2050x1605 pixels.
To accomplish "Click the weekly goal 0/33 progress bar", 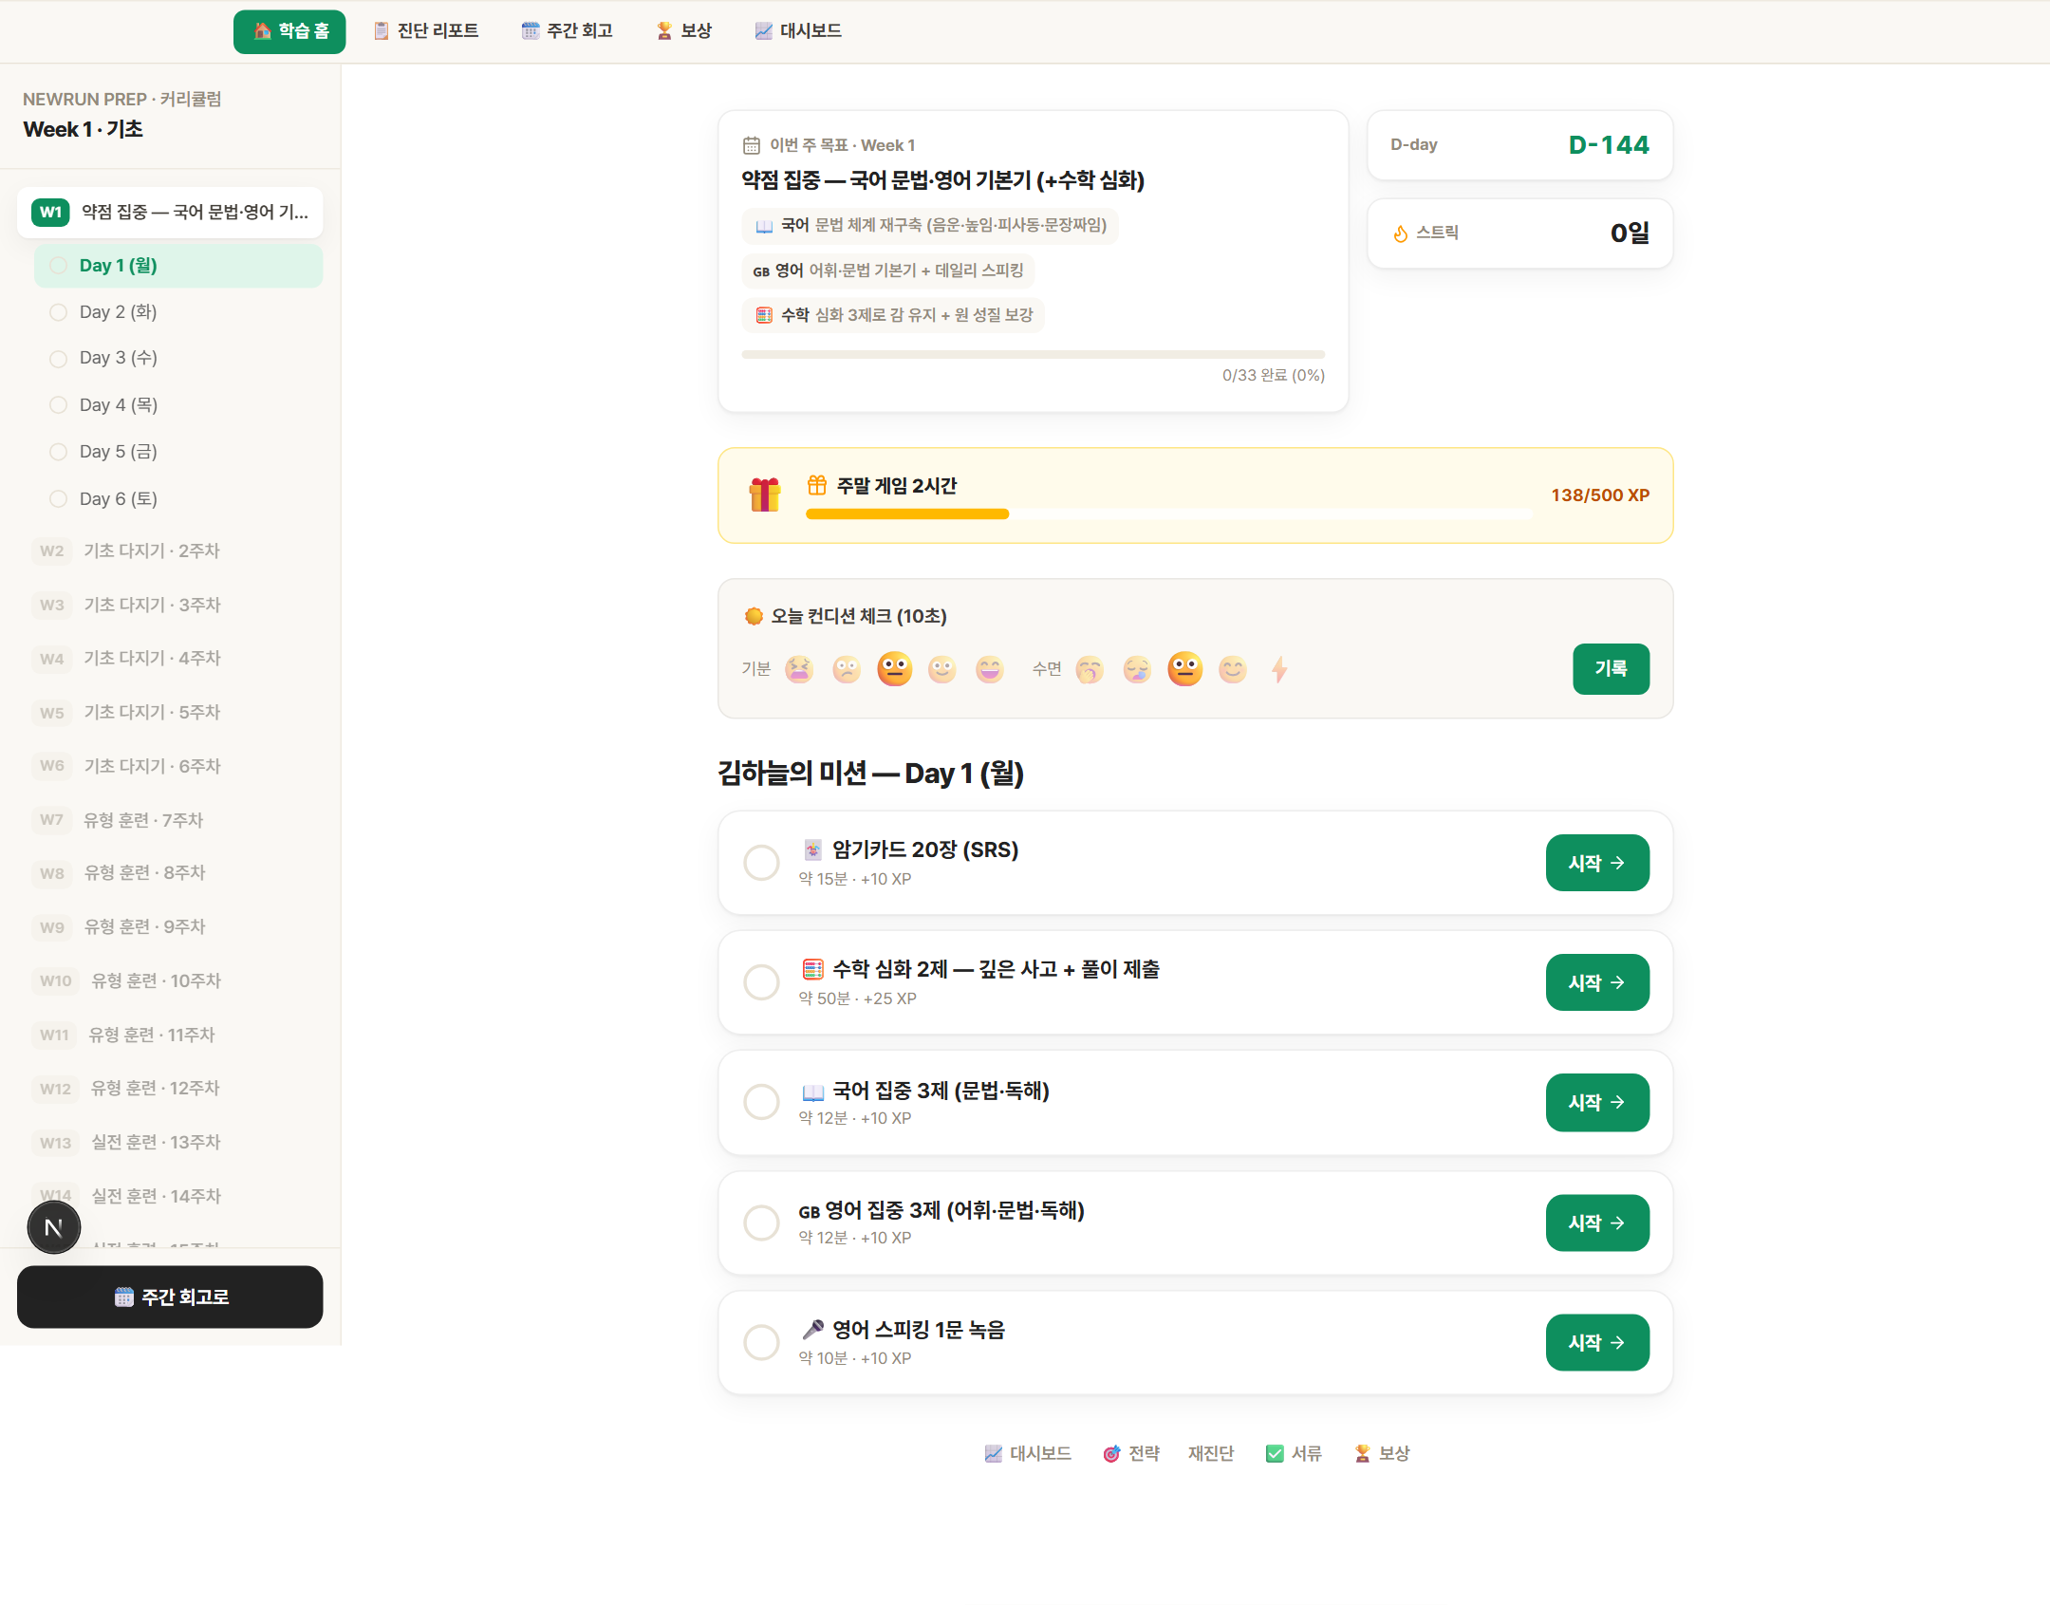I will pos(1033,354).
